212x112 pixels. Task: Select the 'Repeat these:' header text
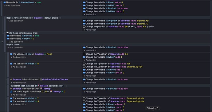pyautogui.click(x=13, y=44)
